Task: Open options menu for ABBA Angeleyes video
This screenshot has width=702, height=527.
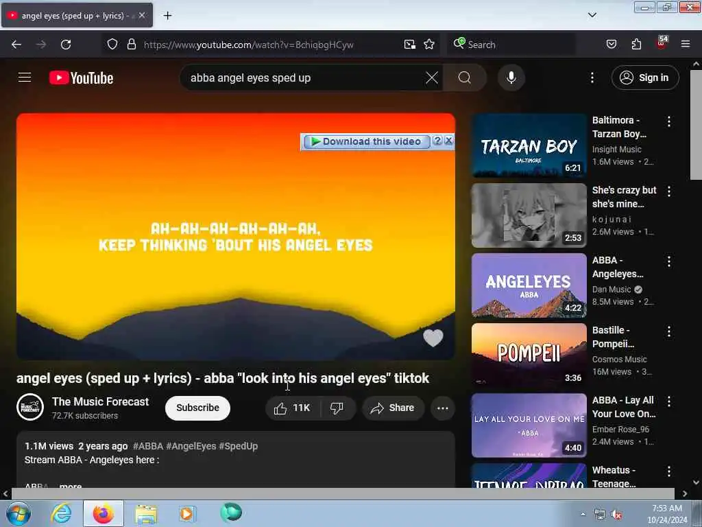Action: point(669,261)
